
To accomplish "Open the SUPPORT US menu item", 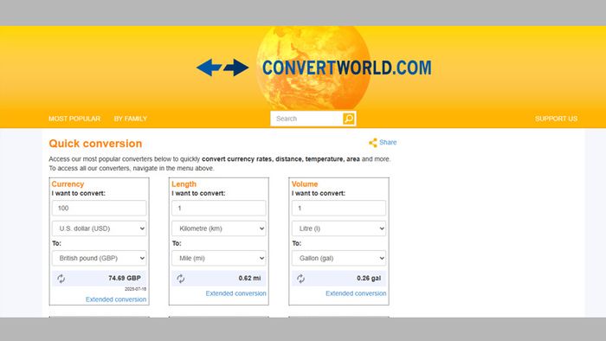I will 556,119.
